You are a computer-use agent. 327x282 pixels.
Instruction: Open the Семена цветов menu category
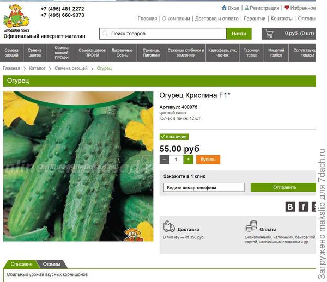pos(35,52)
